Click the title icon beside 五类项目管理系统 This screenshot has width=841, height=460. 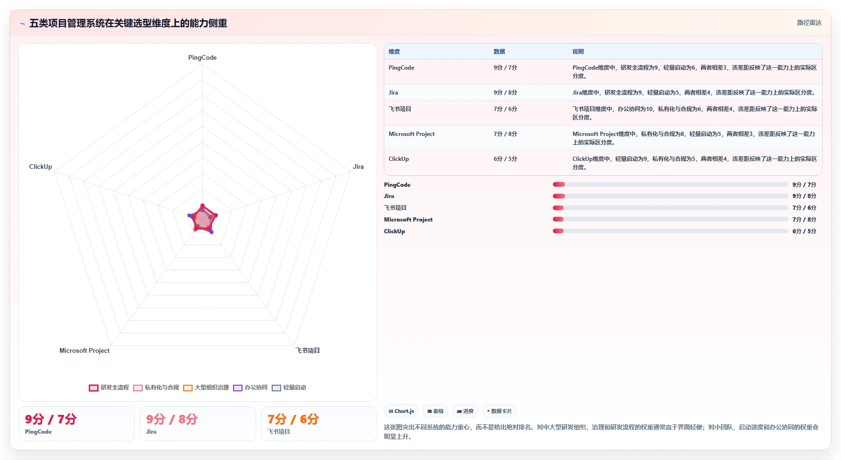tap(22, 24)
